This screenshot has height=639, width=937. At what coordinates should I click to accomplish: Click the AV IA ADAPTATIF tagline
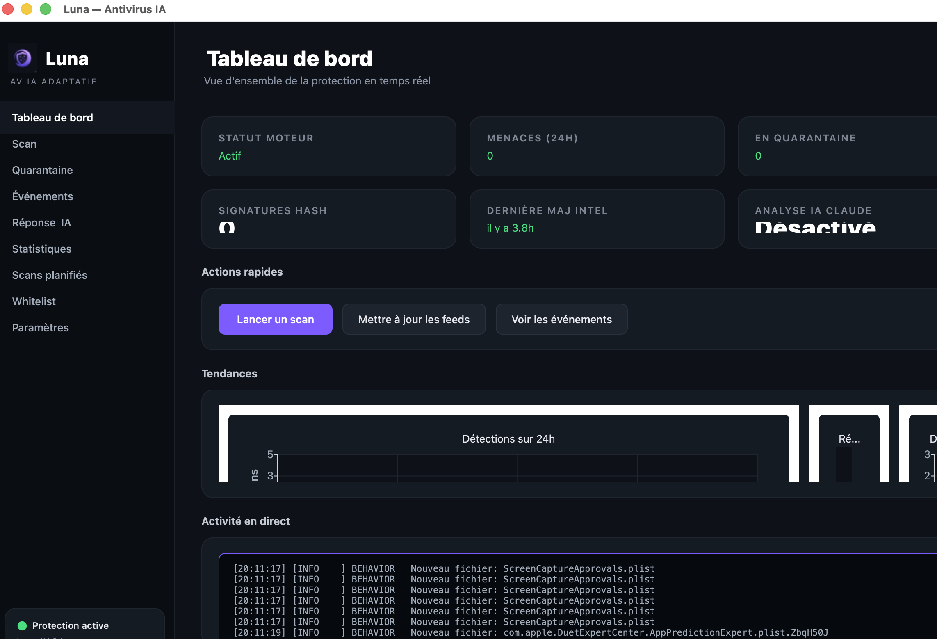53,82
